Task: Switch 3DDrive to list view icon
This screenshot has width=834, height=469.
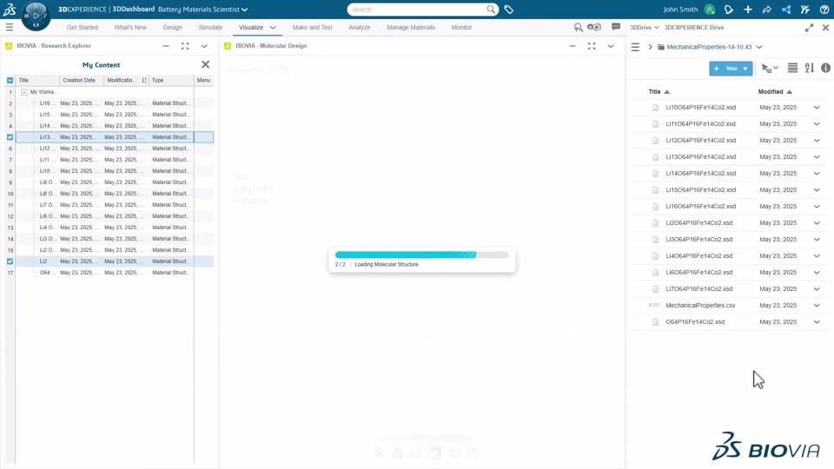Action: tap(792, 68)
